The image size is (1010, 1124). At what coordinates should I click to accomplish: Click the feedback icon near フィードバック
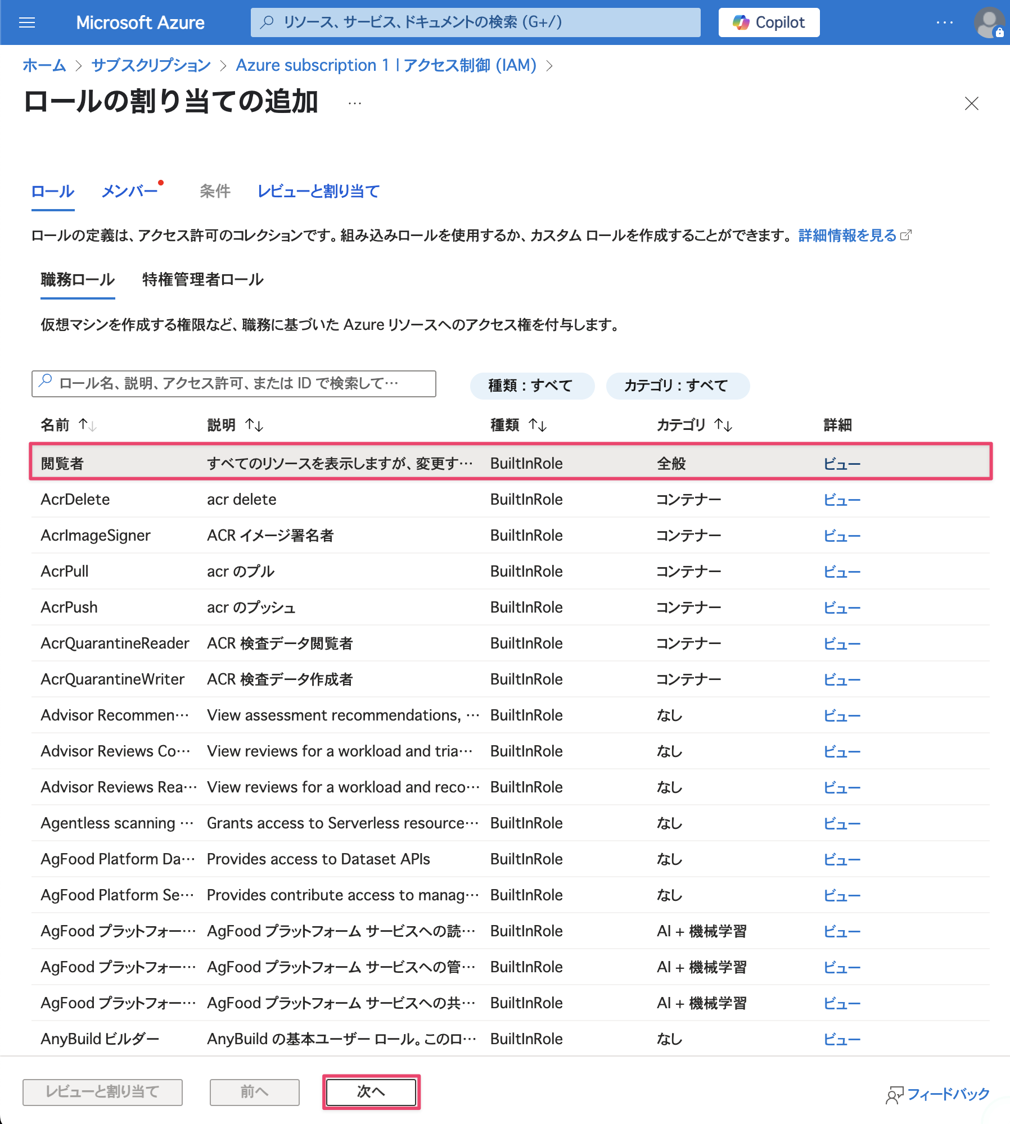point(895,1093)
